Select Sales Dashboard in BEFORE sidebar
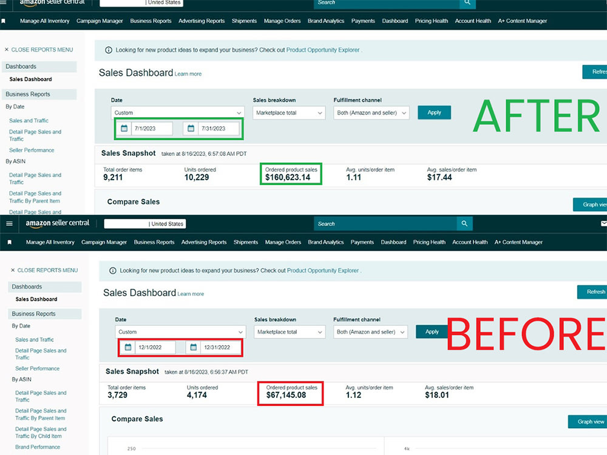This screenshot has height=455, width=607. pos(36,299)
